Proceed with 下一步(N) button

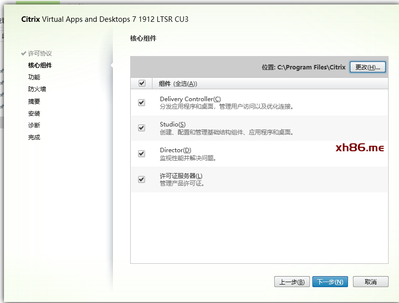[330, 282]
